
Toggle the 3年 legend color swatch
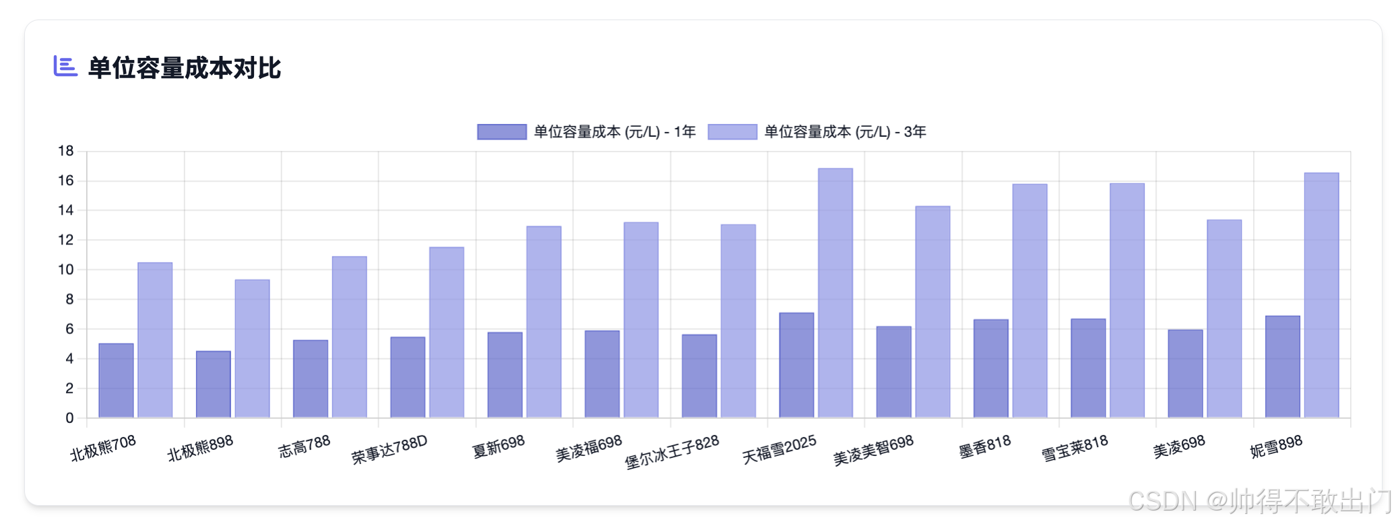pyautogui.click(x=732, y=132)
